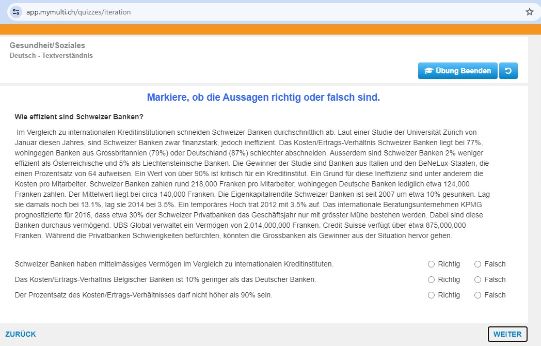Choose Richtig for the 90% statement
This screenshot has height=346, width=541.
click(431, 295)
